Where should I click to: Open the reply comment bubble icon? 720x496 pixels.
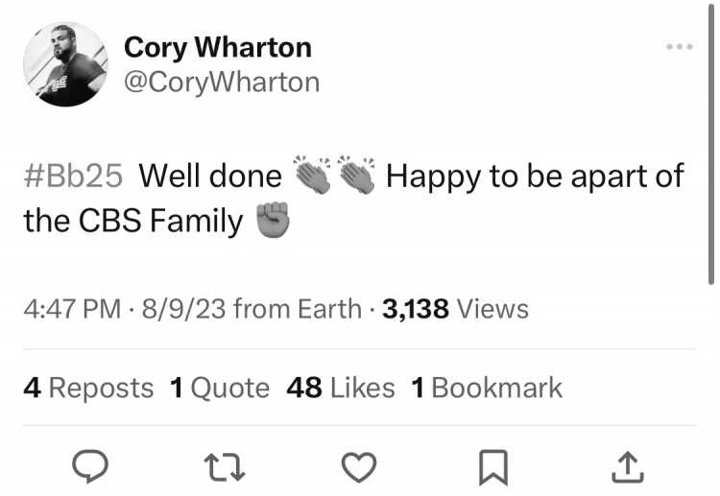point(90,466)
